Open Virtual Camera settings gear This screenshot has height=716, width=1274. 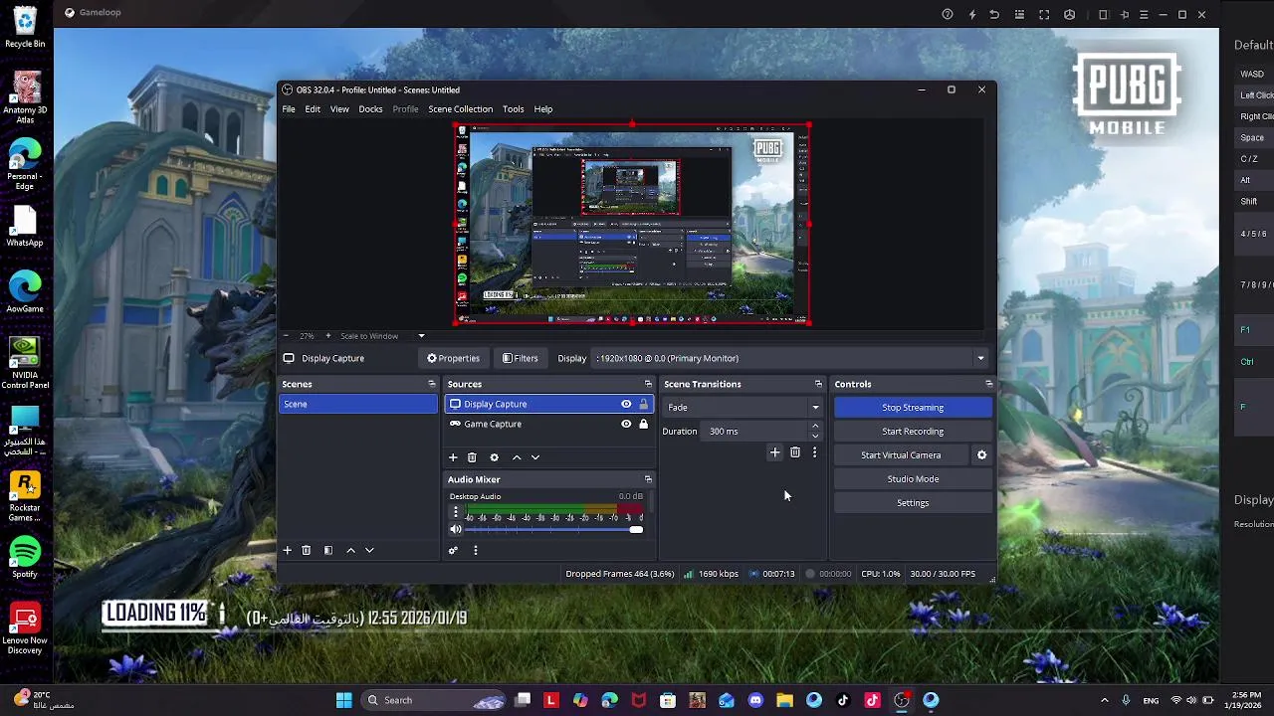[x=981, y=454]
